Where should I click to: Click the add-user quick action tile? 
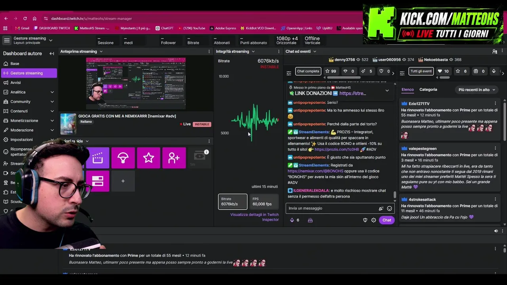coord(174,158)
